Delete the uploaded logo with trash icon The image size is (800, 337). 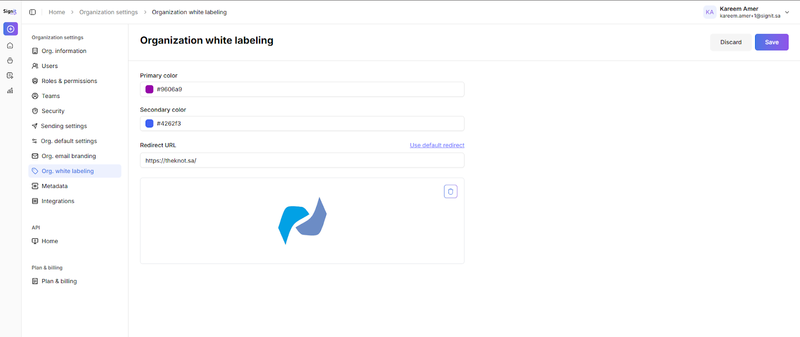[x=450, y=191]
